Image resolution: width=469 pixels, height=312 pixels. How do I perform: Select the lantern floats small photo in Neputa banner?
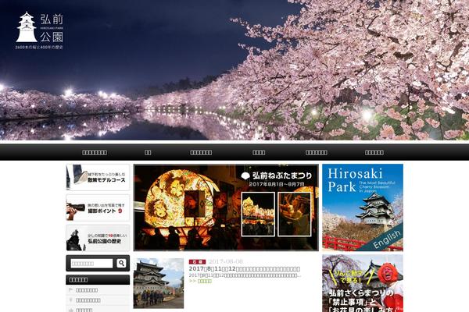pyautogui.click(x=258, y=214)
